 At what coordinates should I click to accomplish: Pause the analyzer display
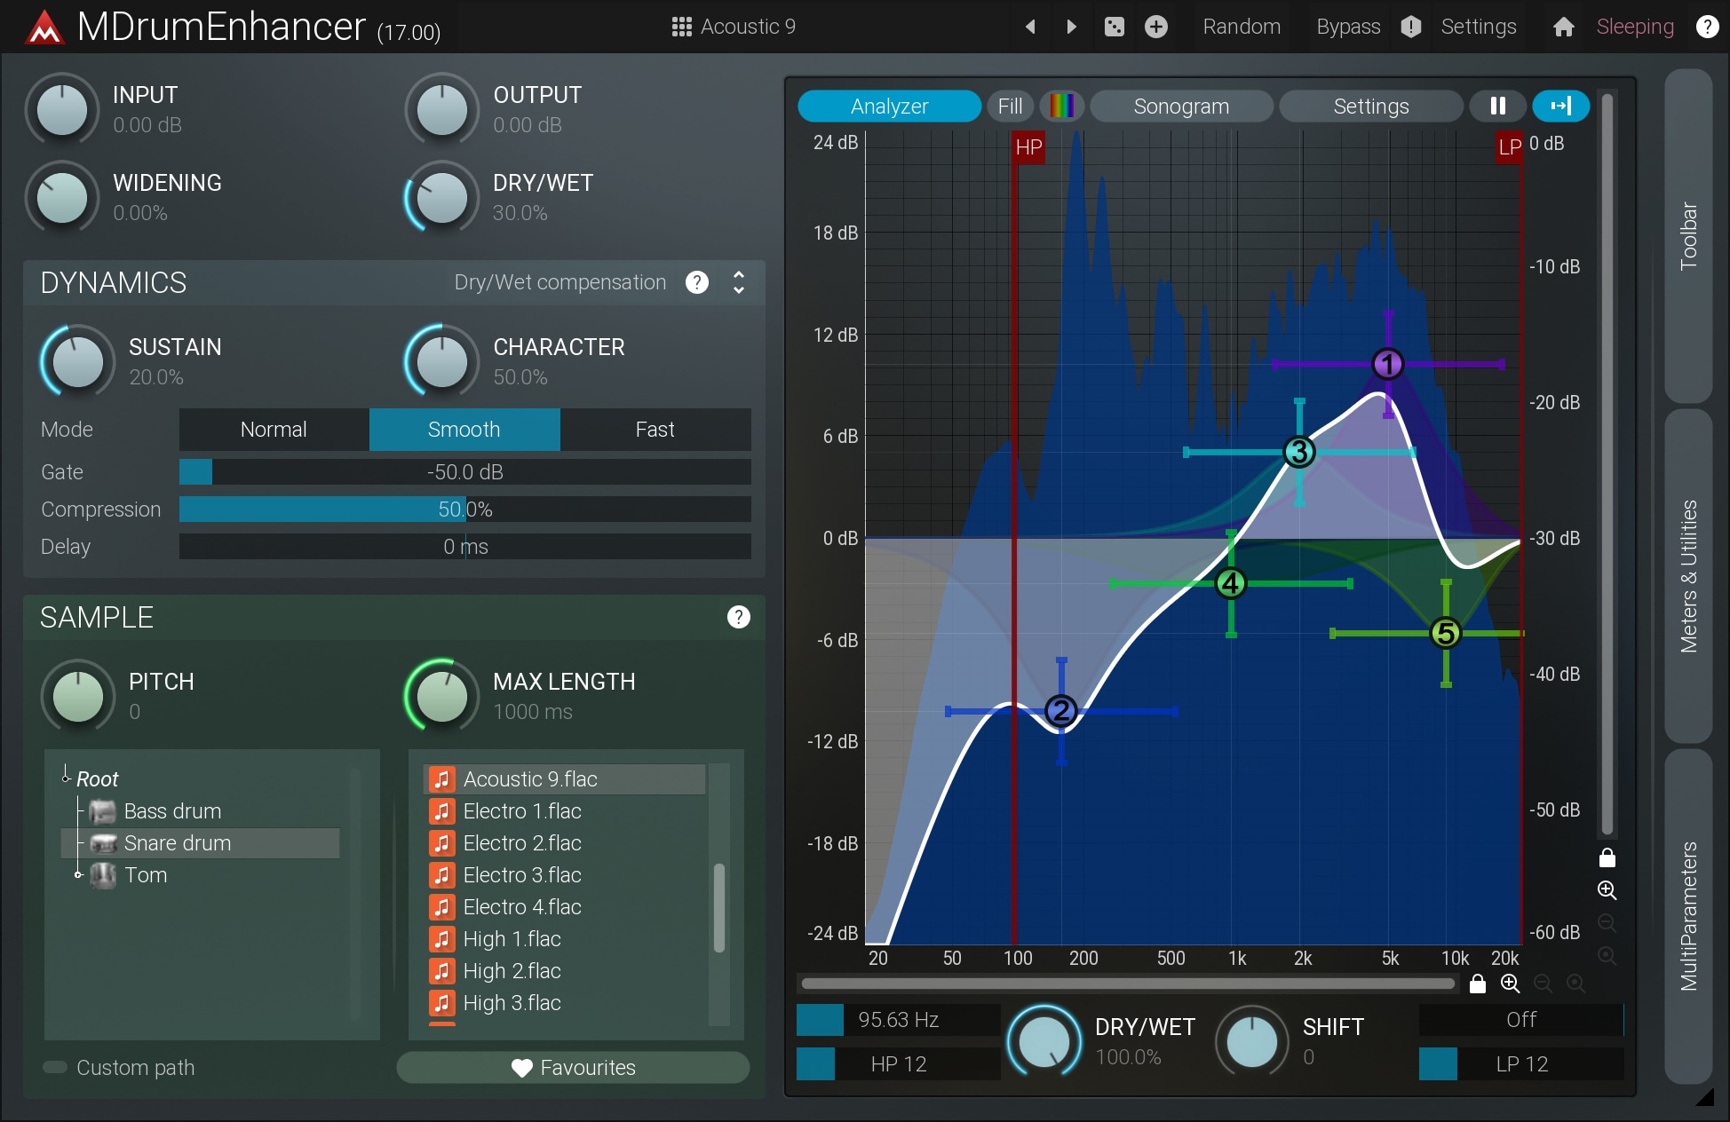pyautogui.click(x=1497, y=107)
